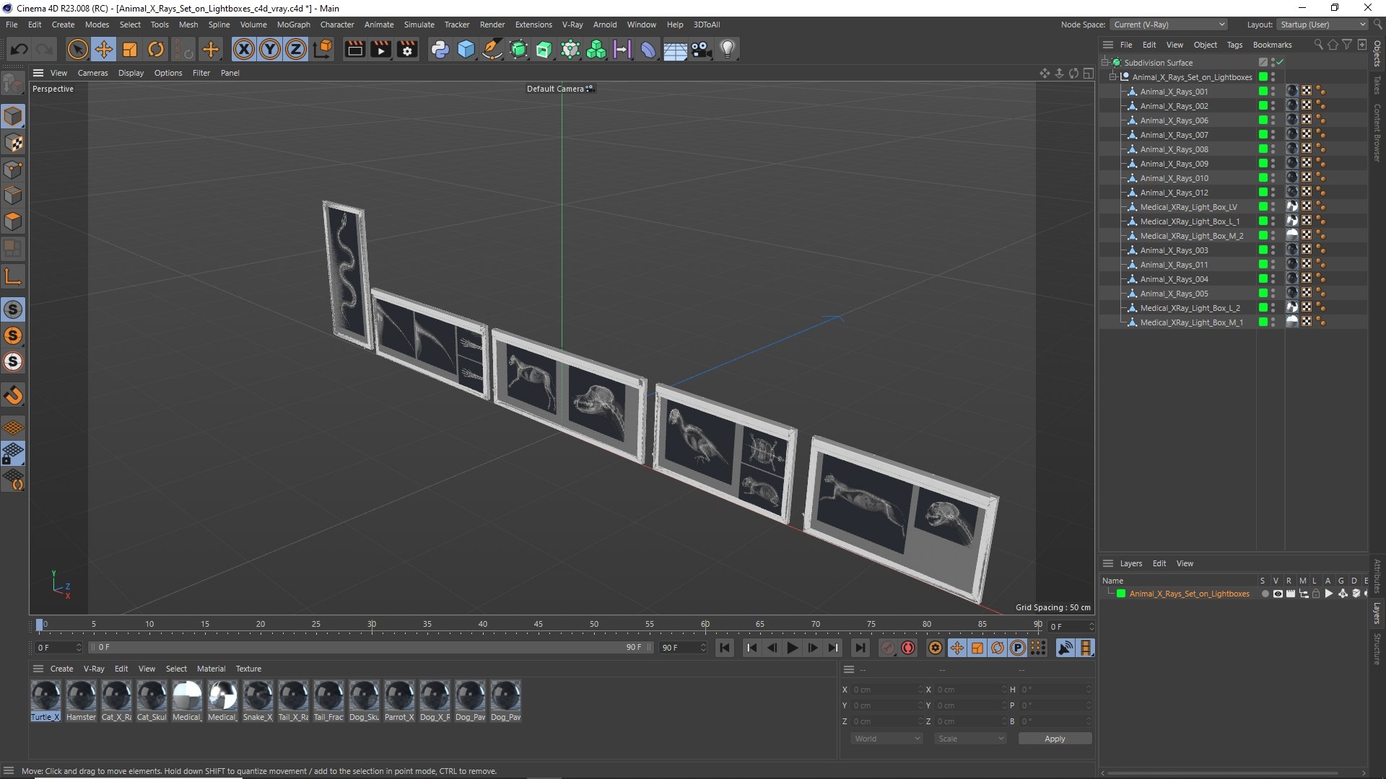1386x779 pixels.
Task: Toggle the Z axis lock
Action: click(296, 49)
